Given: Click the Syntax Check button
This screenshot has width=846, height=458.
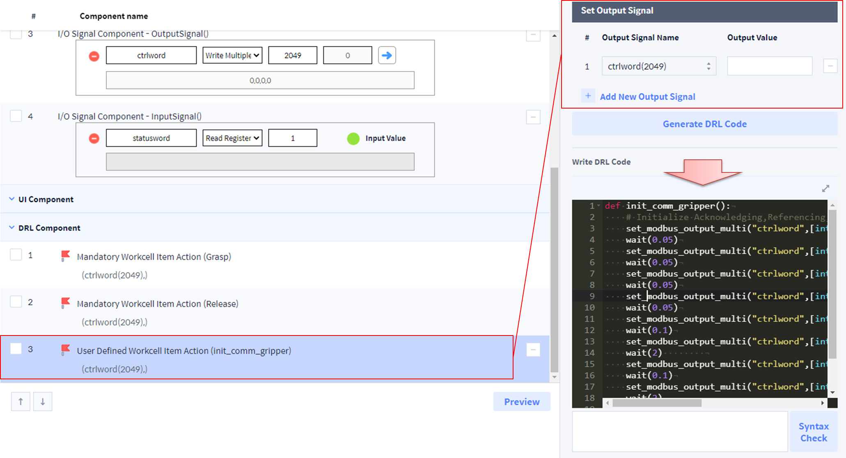Looking at the screenshot, I should tap(813, 432).
